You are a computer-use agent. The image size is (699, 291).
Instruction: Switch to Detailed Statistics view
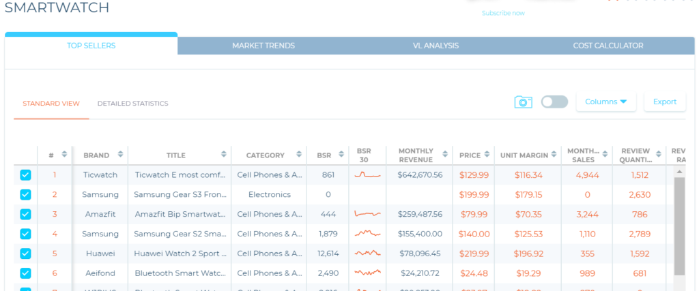pyautogui.click(x=133, y=104)
